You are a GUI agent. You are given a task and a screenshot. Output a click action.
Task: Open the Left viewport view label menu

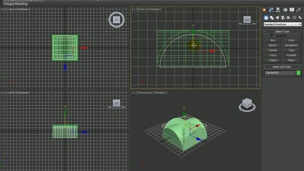coord(10,93)
